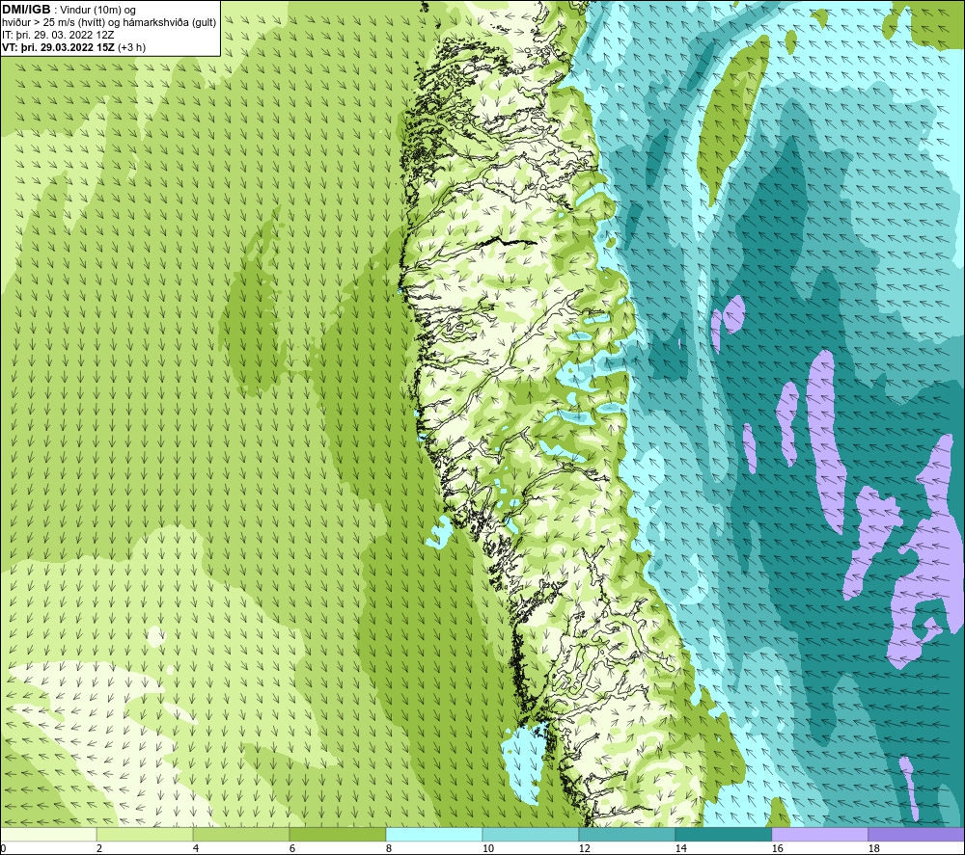Click the 'Vindur (10m) og' text
Screen dimensions: 965x855
pos(98,11)
